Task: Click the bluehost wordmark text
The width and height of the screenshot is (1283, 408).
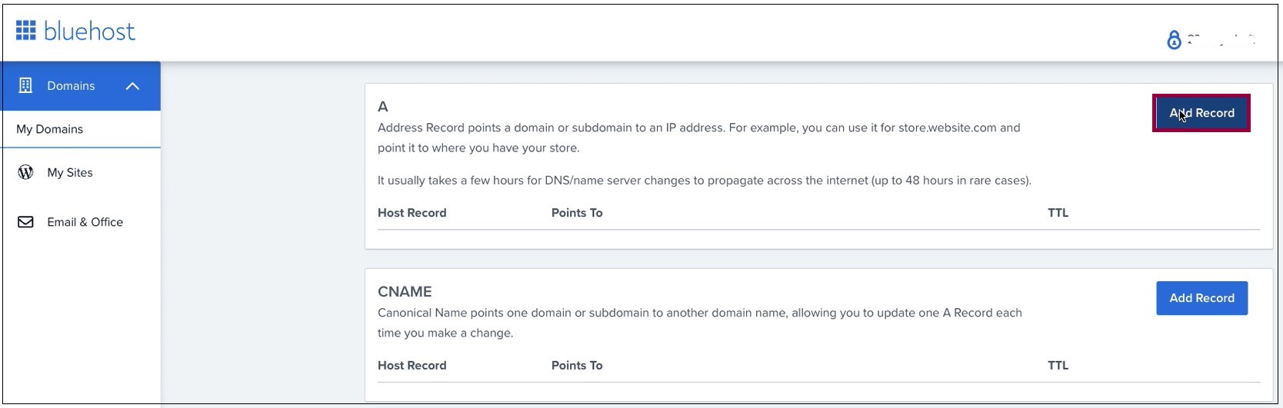Action: point(89,31)
